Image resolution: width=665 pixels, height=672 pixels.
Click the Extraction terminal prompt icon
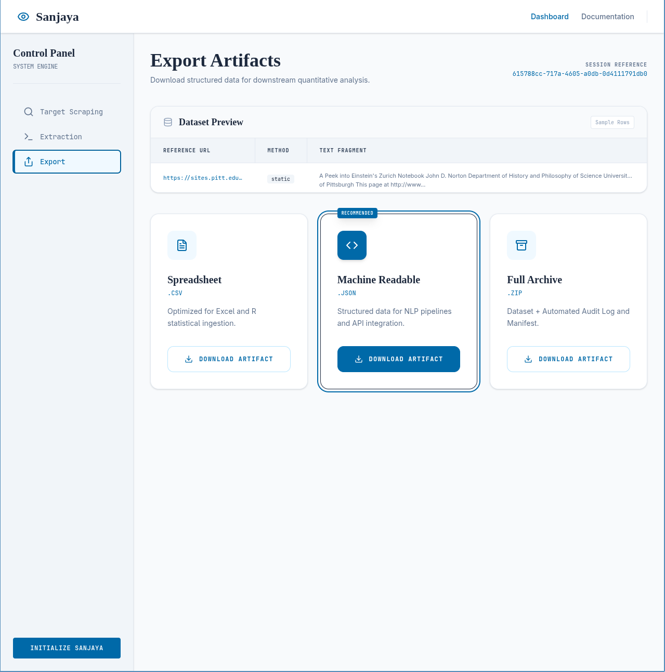tap(29, 137)
